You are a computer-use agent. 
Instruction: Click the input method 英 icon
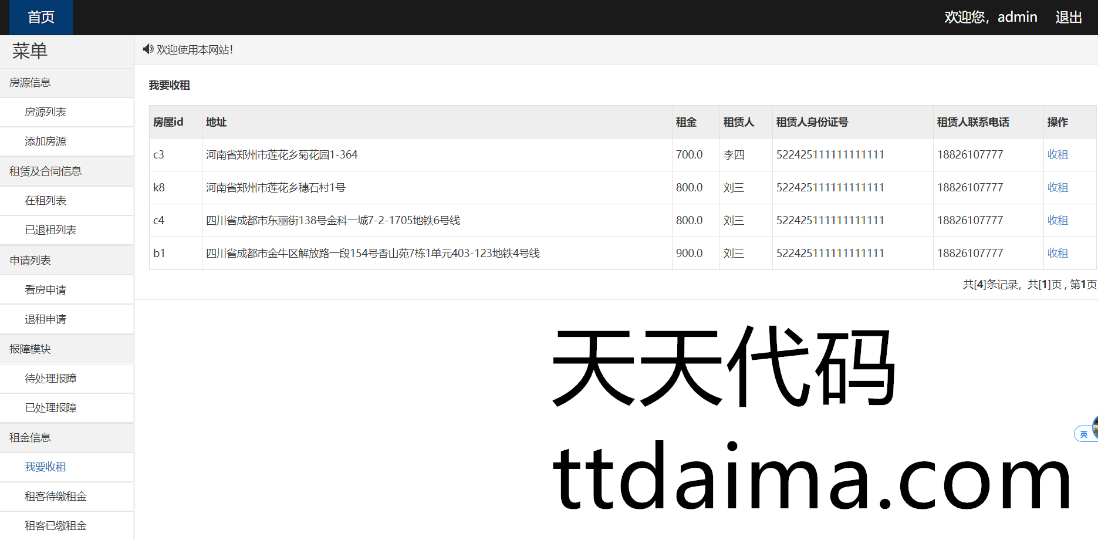click(x=1083, y=434)
